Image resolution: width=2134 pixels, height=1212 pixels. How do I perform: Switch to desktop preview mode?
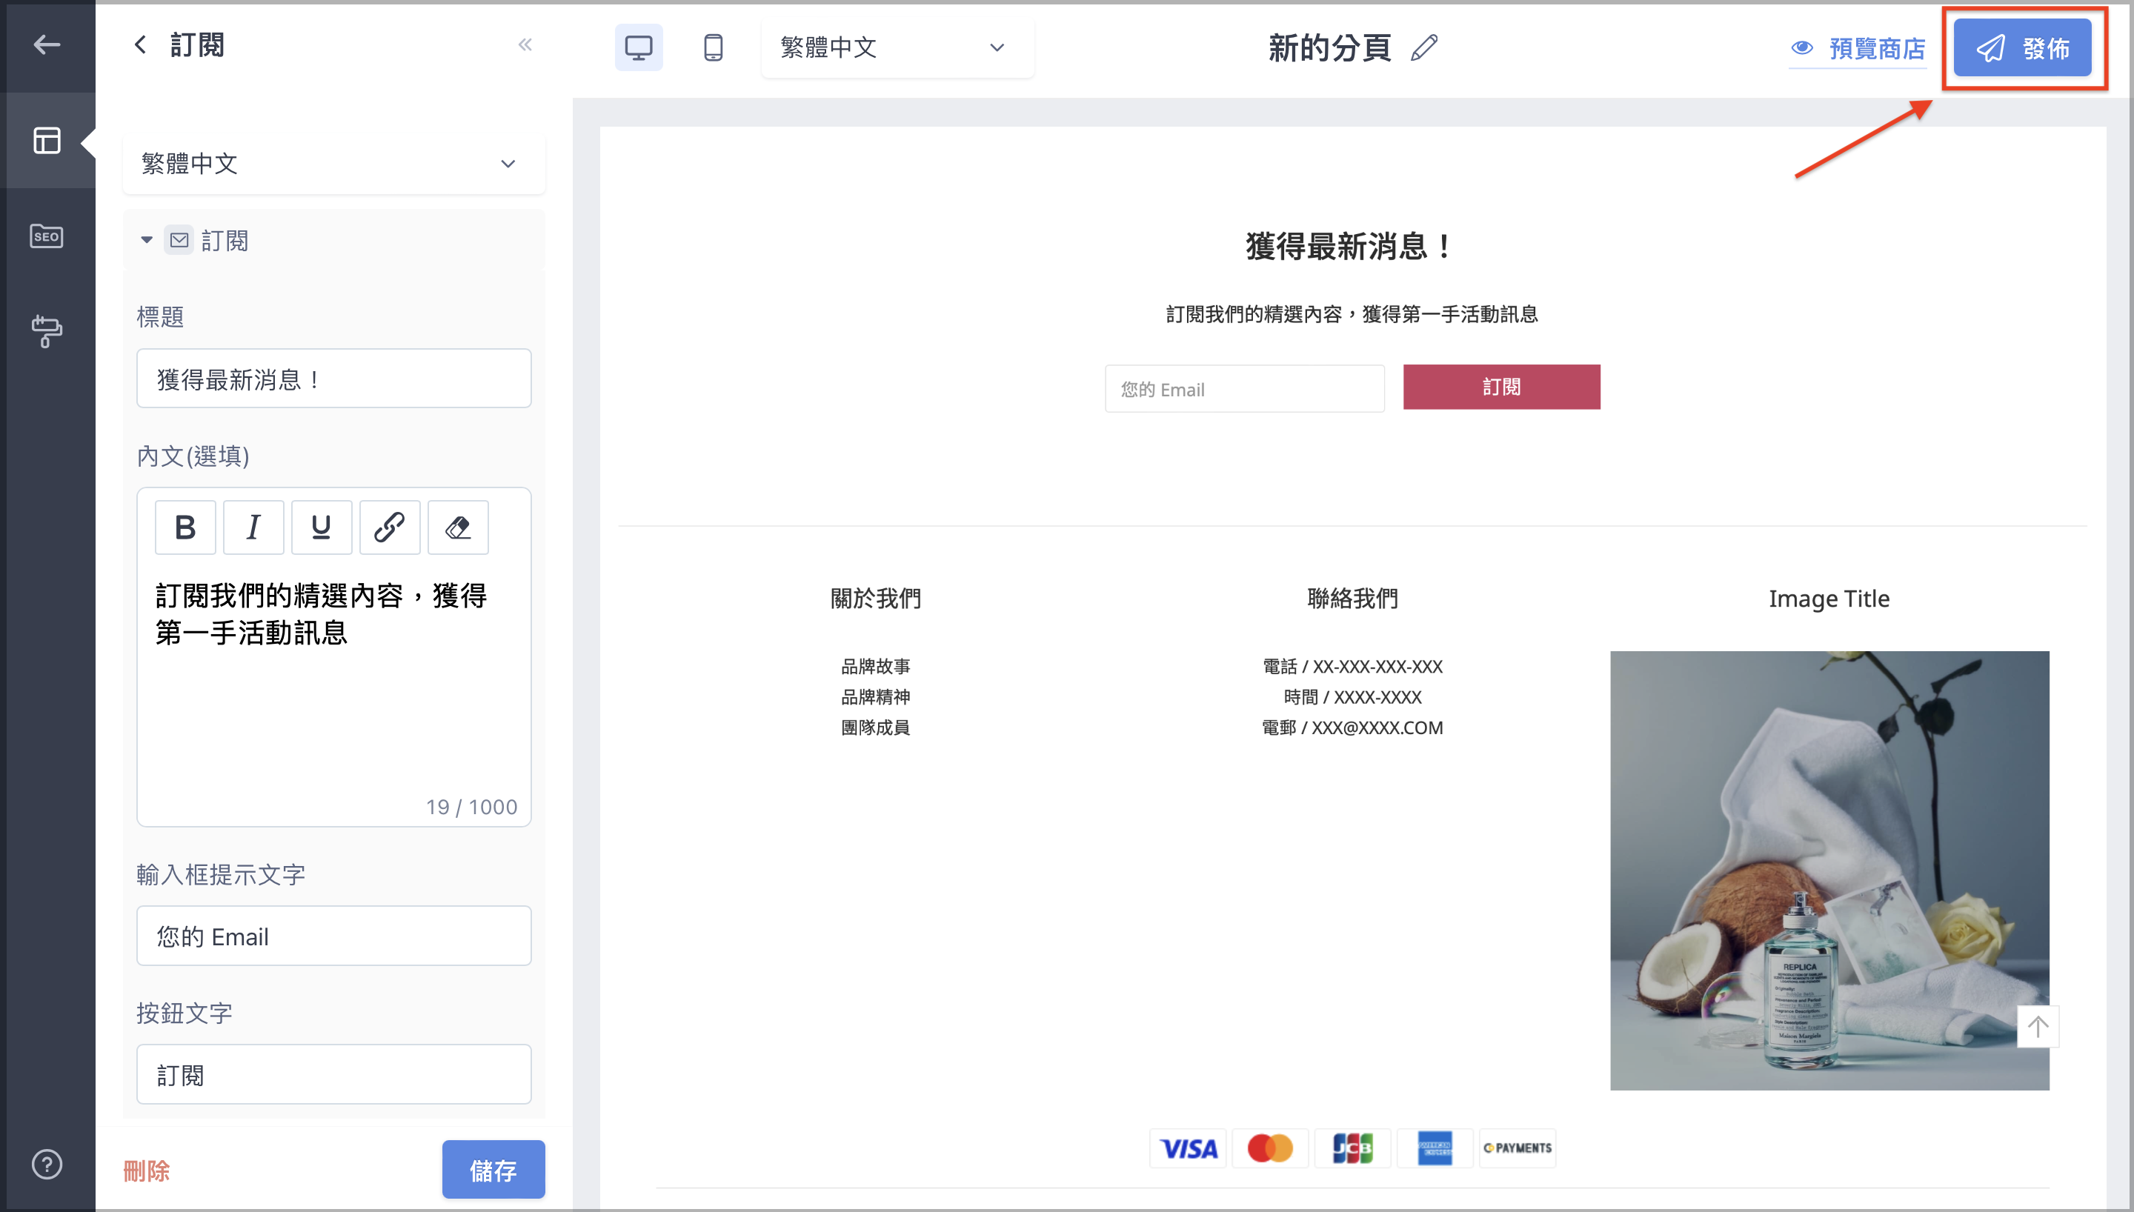(639, 47)
